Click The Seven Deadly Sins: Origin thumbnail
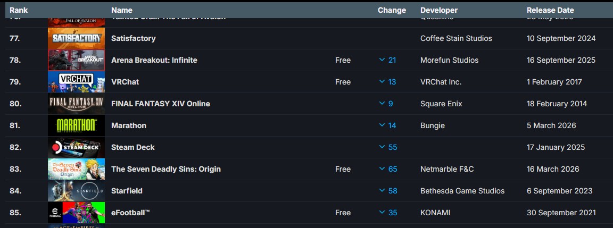 tap(76, 170)
